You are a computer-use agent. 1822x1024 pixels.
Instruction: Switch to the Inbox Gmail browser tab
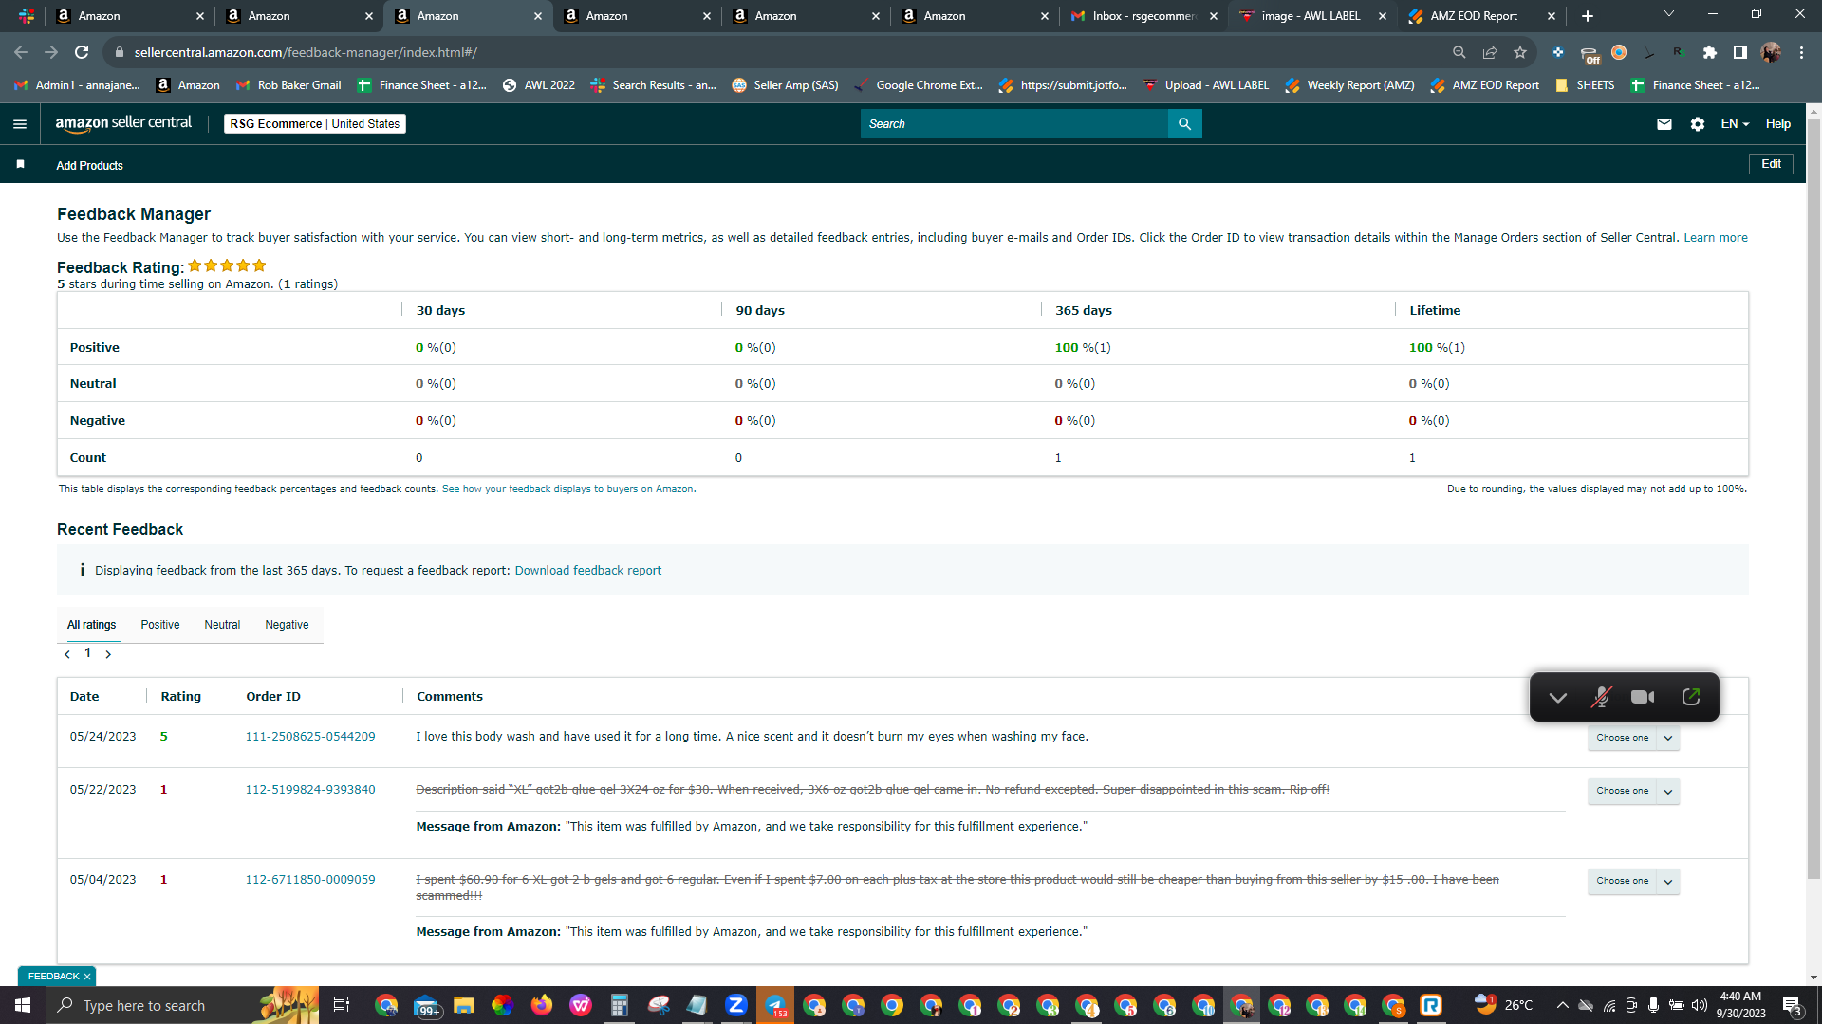pos(1143,16)
